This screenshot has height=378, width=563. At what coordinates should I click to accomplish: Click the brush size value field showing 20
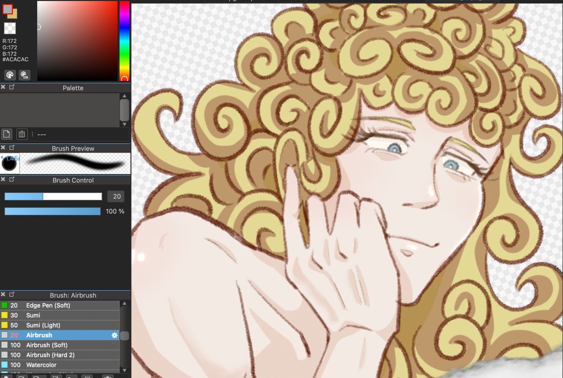[116, 197]
